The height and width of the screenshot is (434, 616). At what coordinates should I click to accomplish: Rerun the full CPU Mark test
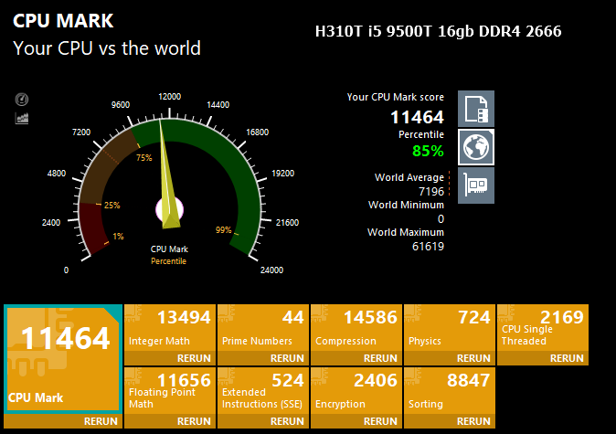coord(101,421)
